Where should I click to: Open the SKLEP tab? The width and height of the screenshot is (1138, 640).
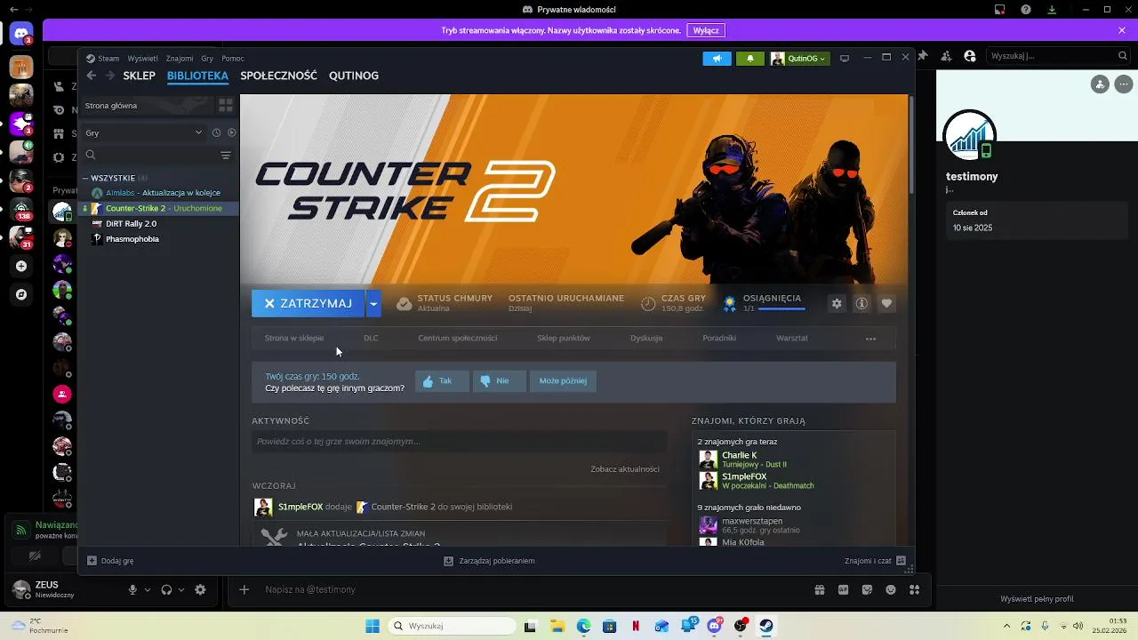pos(139,76)
